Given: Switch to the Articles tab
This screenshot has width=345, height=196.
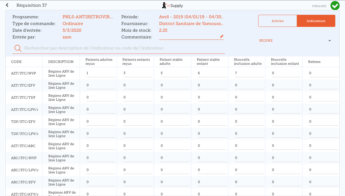Looking at the screenshot, I should 278,21.
